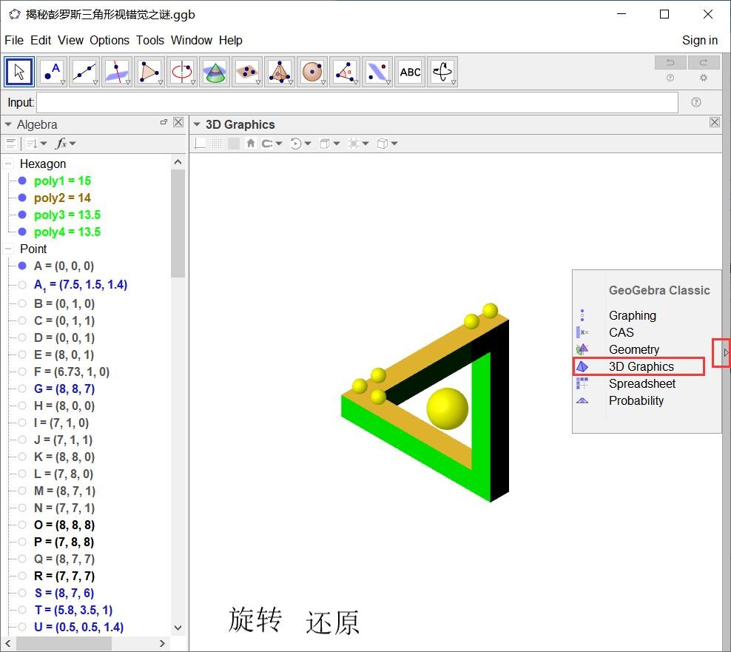Choose Spreadsheet from the perspectives list

coord(641,383)
